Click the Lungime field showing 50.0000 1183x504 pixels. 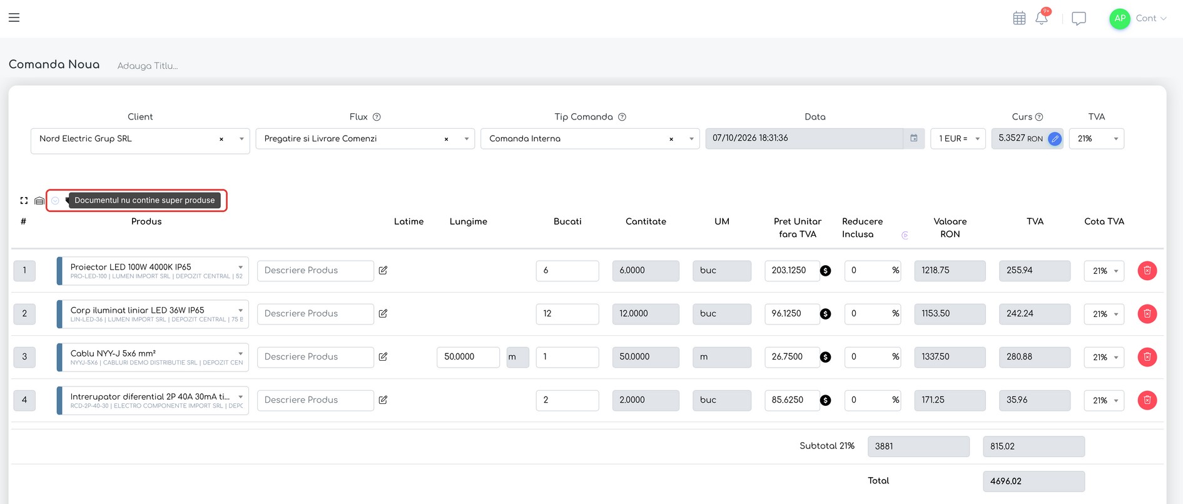[468, 357]
